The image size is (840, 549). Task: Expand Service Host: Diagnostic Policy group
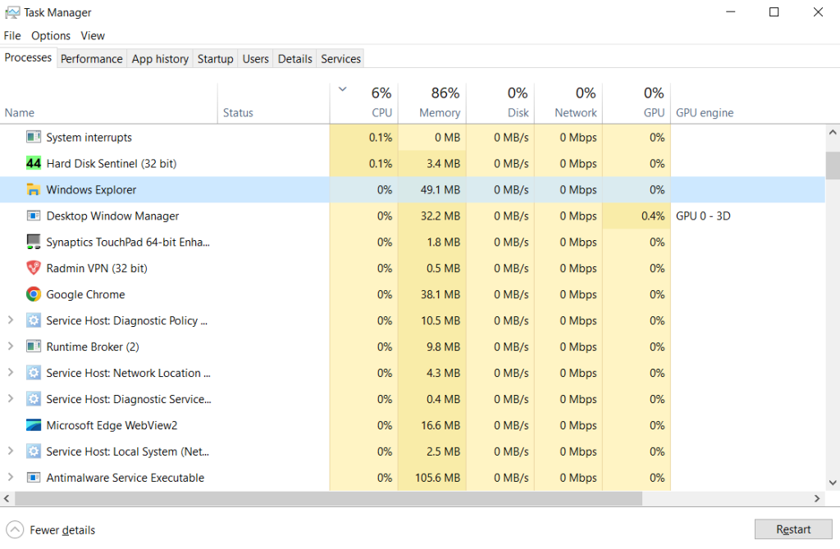(10, 320)
